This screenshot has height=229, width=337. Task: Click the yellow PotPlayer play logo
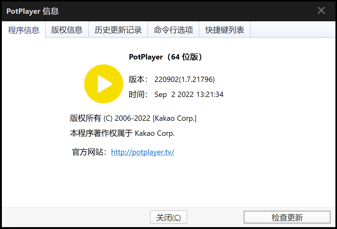(103, 84)
